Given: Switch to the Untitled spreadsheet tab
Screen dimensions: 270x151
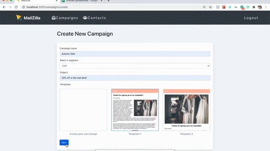Looking at the screenshot, I should [82, 1].
